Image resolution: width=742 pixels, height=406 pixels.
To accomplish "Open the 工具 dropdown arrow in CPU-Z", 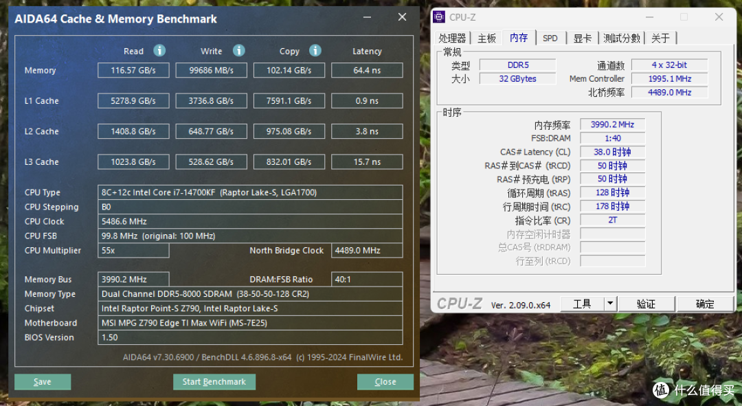I will (x=611, y=304).
